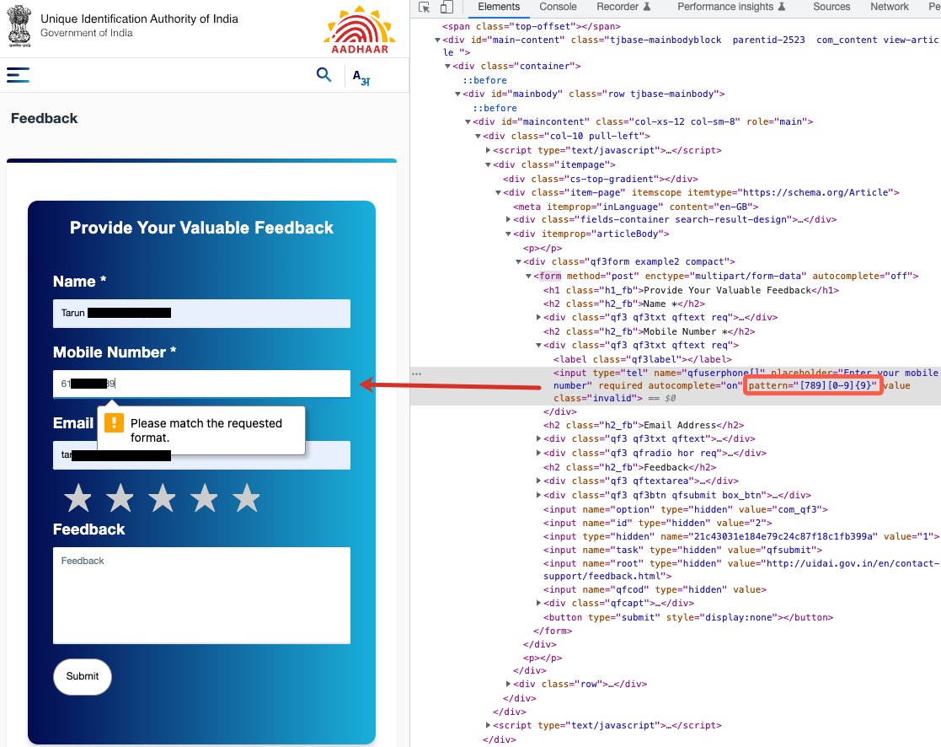Screen dimensions: 941x747
Task: Expand the div class row node
Action: point(508,684)
